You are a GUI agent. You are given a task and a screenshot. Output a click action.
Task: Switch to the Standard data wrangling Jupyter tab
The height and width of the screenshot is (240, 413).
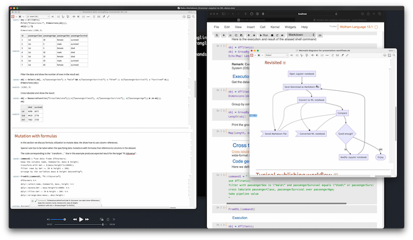tap(340, 20)
